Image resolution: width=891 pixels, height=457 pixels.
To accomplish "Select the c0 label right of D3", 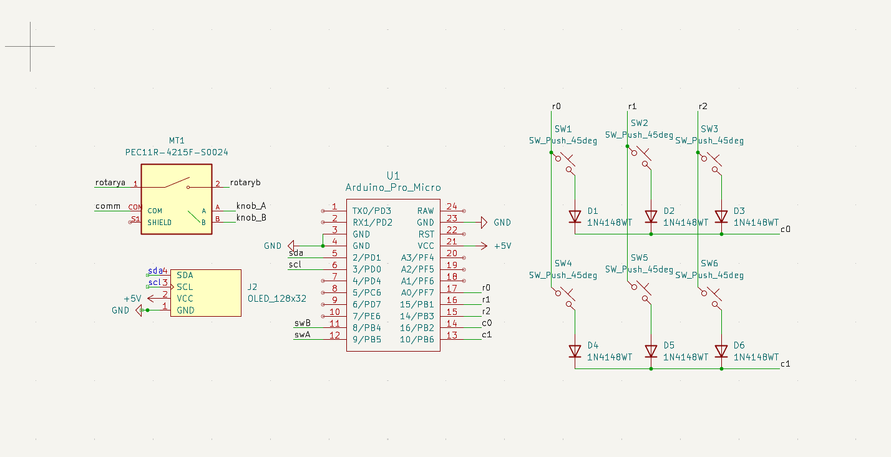I will pos(786,229).
